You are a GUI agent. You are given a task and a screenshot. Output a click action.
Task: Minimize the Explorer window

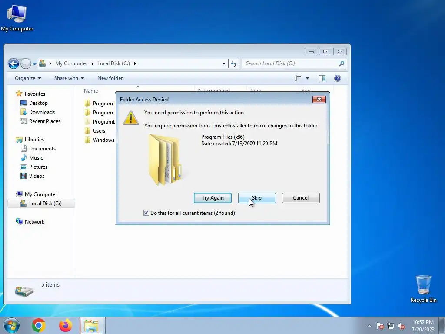click(311, 51)
